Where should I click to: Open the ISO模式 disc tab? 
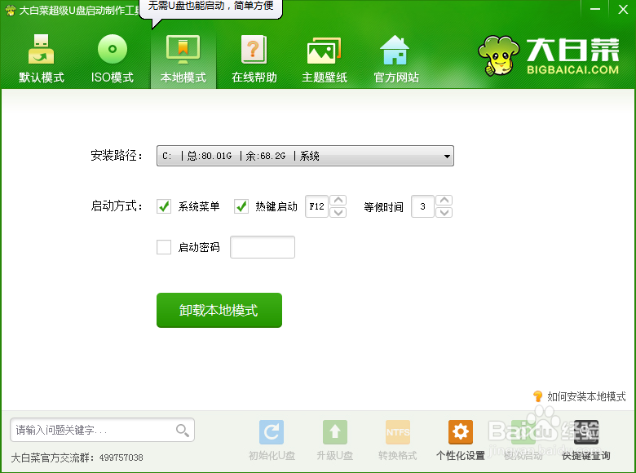[113, 59]
